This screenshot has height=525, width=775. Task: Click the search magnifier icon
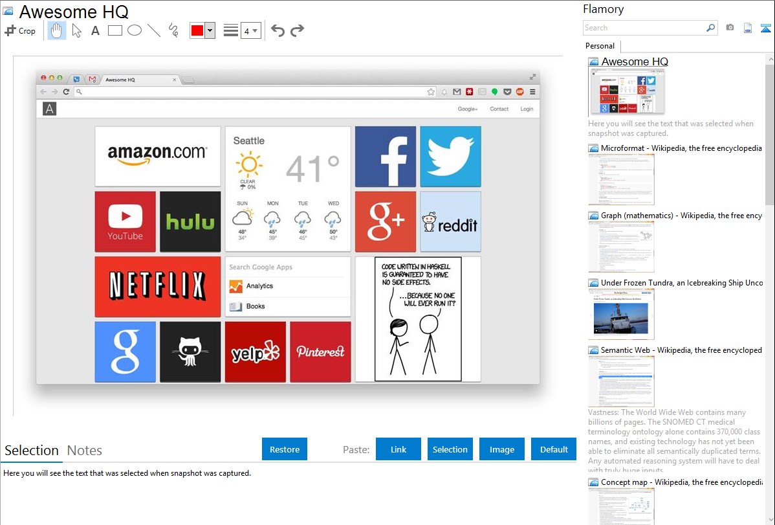pos(711,28)
